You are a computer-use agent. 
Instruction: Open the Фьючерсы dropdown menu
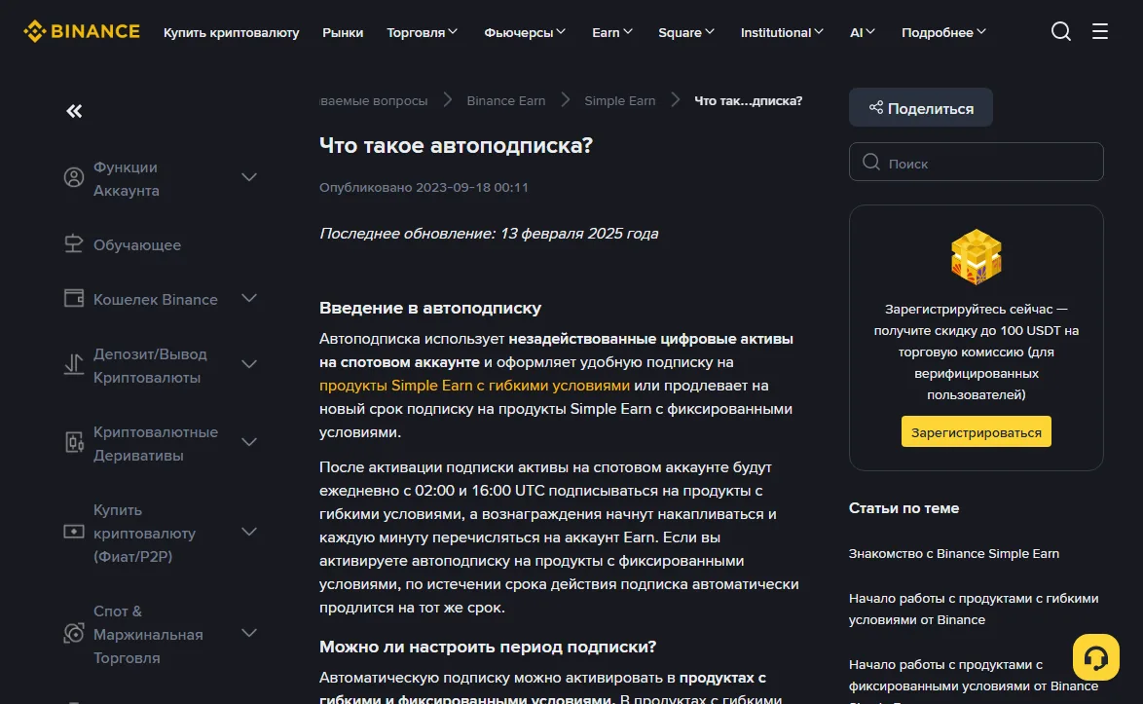[x=525, y=32]
